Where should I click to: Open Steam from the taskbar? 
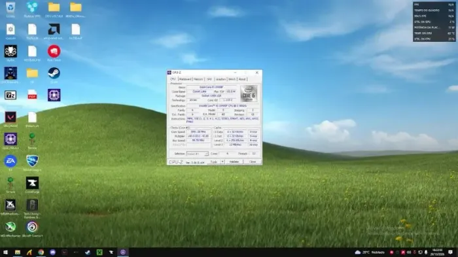pyautogui.click(x=88, y=252)
